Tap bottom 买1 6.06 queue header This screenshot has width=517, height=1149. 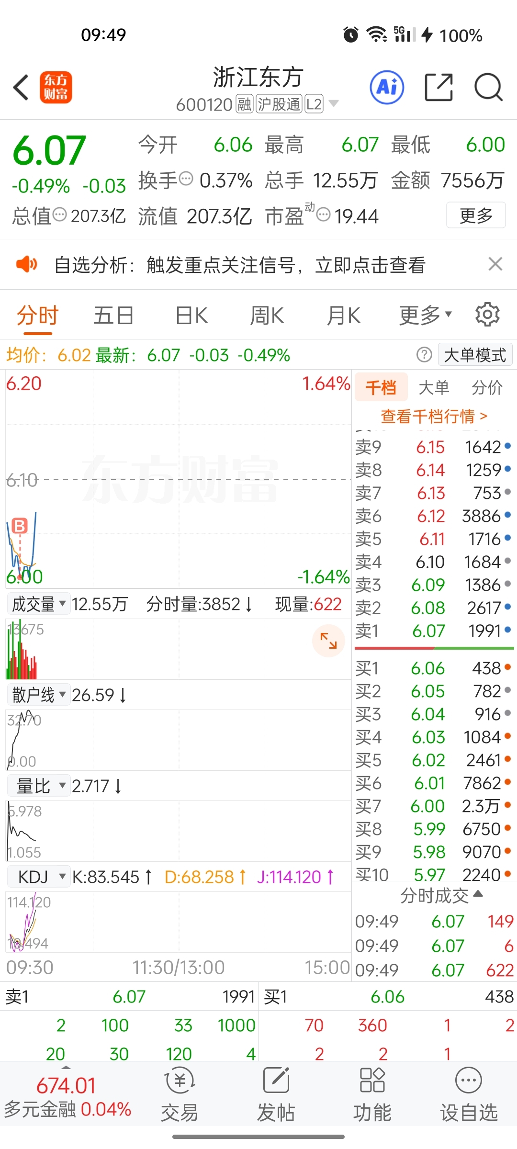tap(388, 996)
